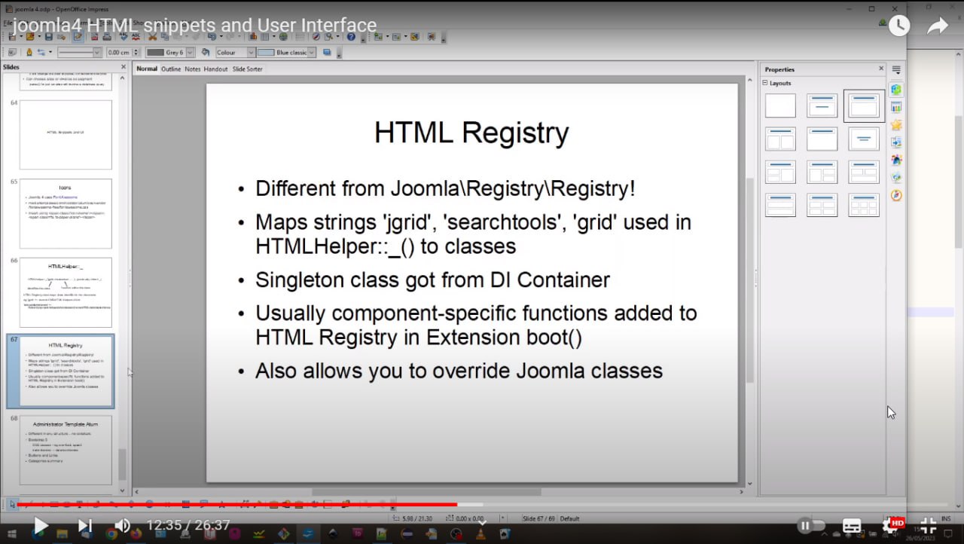
Task: Open the Navigator compass sidebar deck
Action: pyautogui.click(x=896, y=195)
